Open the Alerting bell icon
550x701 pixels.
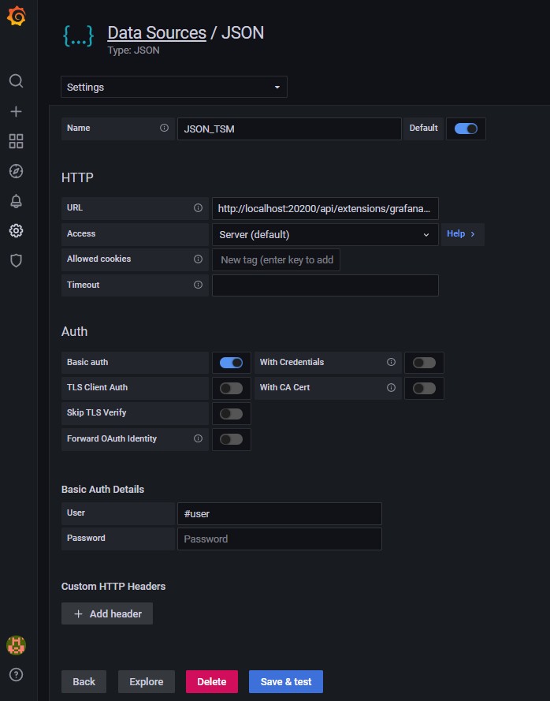16,201
